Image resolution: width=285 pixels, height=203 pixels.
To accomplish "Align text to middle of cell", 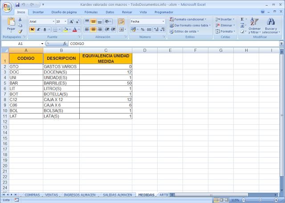I will coord(93,22).
